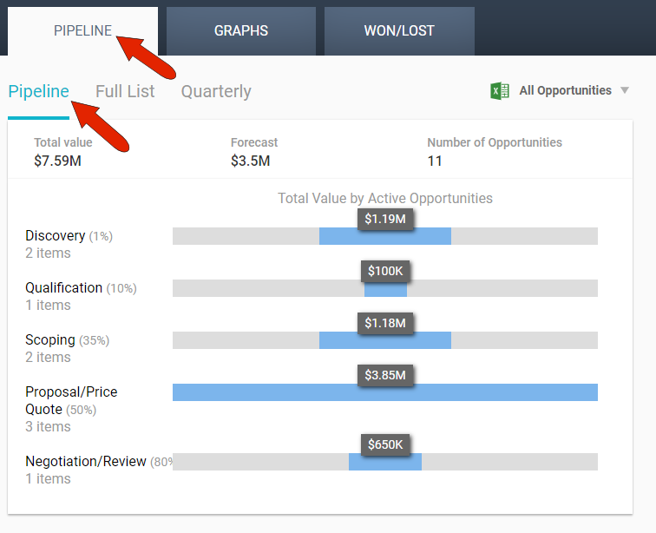Open the Quarterly view

pos(216,91)
